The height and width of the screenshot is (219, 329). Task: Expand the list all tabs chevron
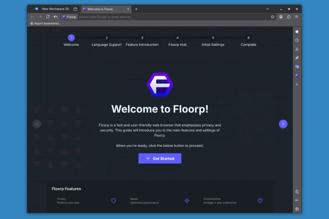pos(267,9)
